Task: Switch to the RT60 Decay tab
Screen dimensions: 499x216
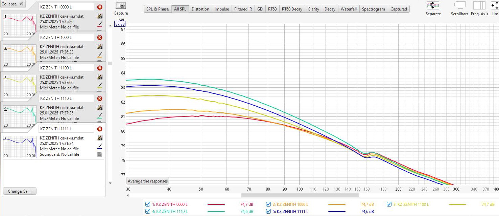Action: coord(292,9)
